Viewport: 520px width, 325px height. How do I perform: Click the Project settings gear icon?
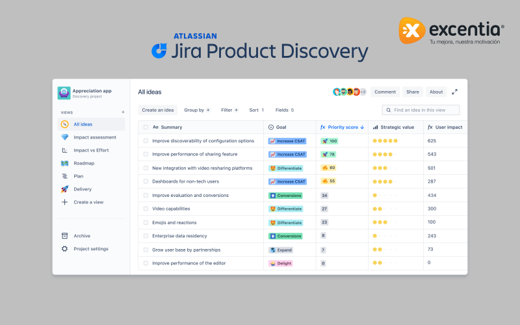pyautogui.click(x=64, y=249)
